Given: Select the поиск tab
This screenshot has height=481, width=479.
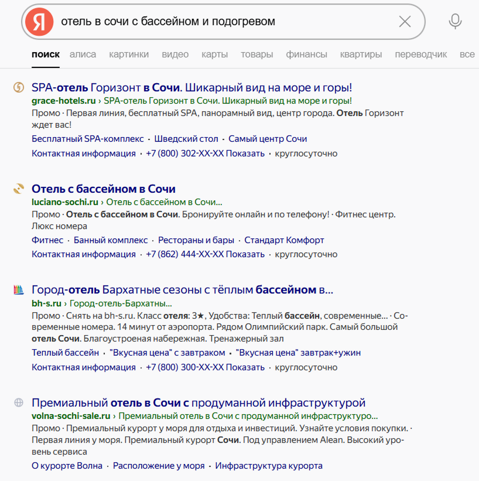Looking at the screenshot, I should pos(46,54).
